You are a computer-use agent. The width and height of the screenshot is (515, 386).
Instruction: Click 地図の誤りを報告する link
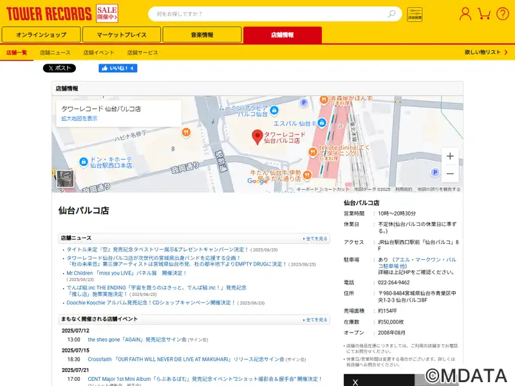point(439,189)
